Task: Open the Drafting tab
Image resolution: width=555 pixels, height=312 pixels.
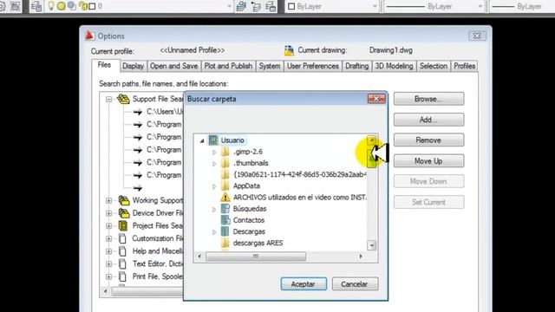Action: point(356,66)
